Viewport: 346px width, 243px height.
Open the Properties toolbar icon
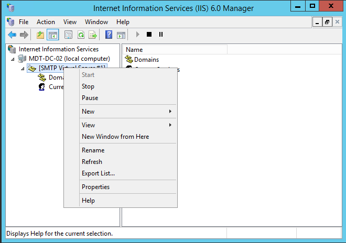point(68,35)
